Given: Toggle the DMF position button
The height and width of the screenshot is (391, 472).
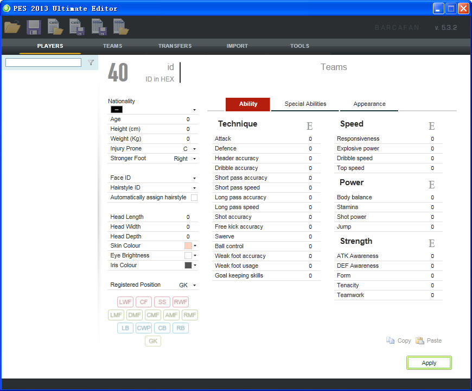Looking at the screenshot, I should pyautogui.click(x=134, y=315).
